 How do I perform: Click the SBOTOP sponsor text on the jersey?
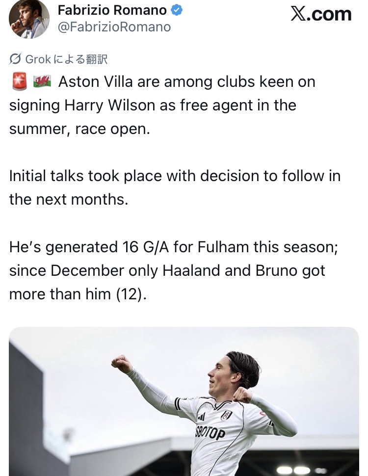(210, 432)
